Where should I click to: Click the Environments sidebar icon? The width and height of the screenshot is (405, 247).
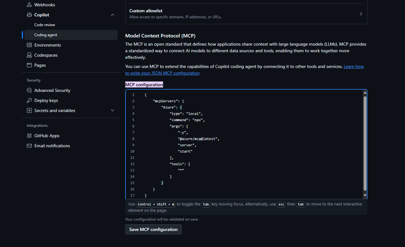pyautogui.click(x=29, y=45)
